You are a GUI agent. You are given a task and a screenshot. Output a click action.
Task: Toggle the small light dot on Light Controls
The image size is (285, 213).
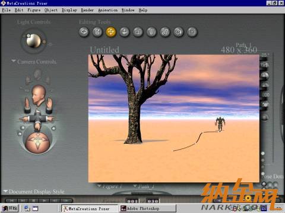tap(28, 35)
